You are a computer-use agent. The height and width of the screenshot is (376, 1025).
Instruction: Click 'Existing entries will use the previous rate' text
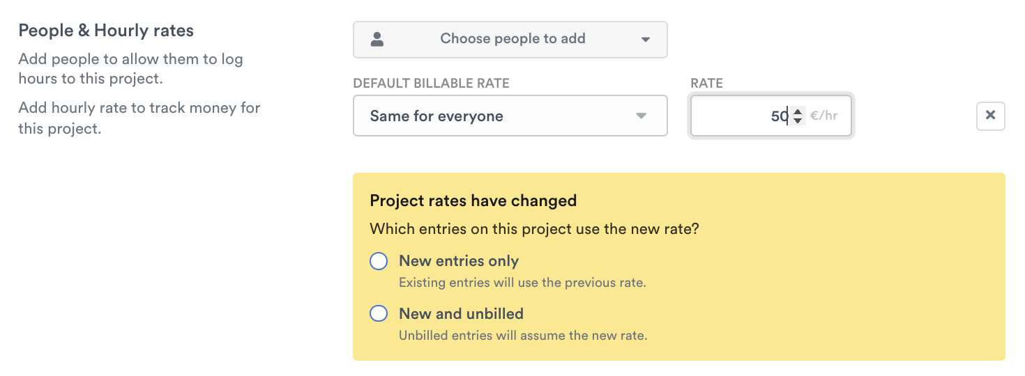522,283
